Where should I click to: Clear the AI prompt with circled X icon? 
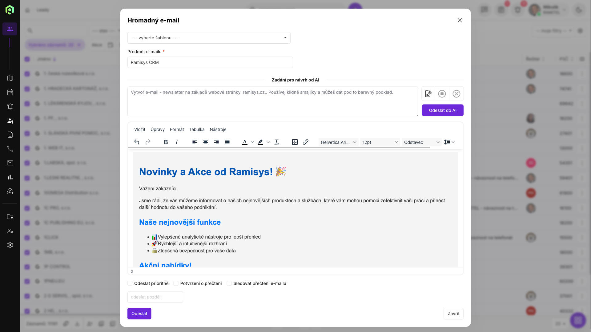[456, 94]
